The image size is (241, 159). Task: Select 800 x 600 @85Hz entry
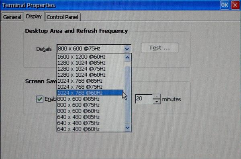90,99
